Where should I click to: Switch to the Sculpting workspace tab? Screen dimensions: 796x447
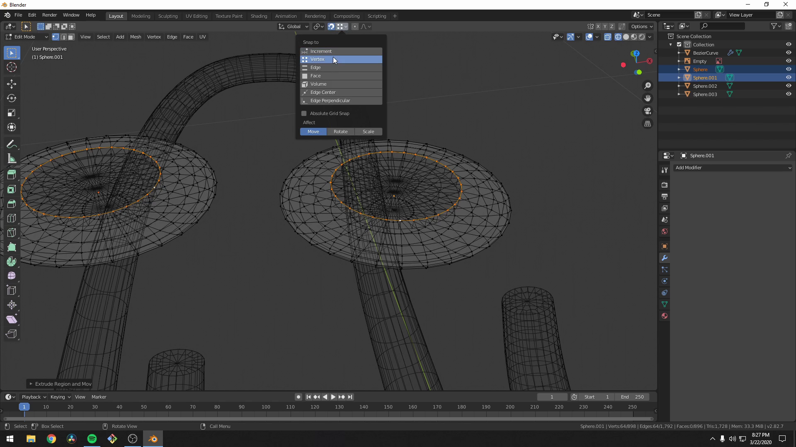pos(168,16)
